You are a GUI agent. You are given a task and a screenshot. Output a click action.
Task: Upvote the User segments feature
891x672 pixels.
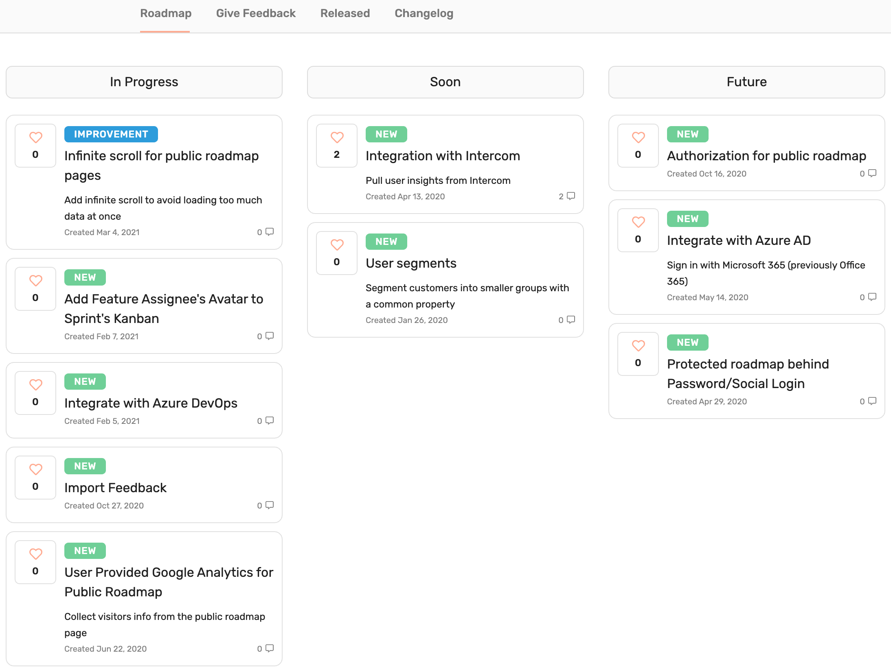[336, 245]
